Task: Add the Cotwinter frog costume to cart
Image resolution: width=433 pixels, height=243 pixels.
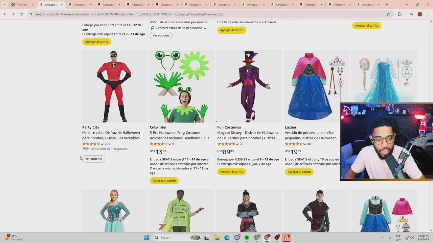Action: coord(164,181)
